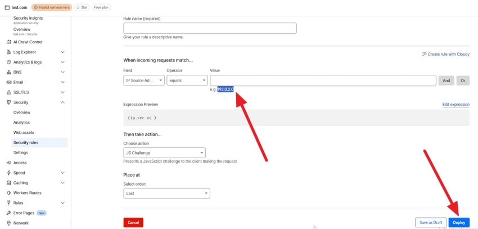Viewport: 478px width, 229px height.
Task: Open AI Crawl Control page
Action: click(28, 42)
